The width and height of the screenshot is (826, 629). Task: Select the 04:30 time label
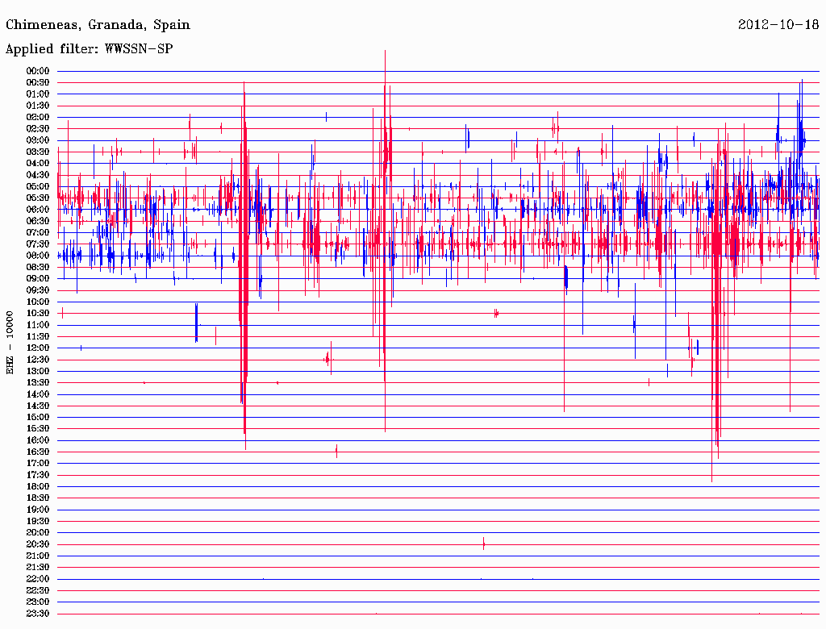click(37, 175)
